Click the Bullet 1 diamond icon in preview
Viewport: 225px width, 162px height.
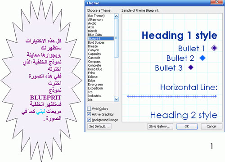click(x=214, y=48)
